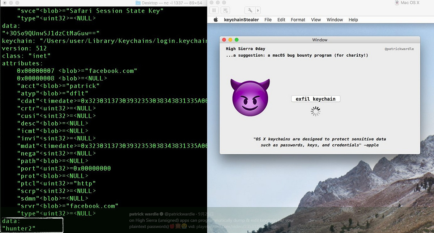Click the @patrickwardle handle in the app window
Viewport: 434px width, 233px height.
coord(399,49)
